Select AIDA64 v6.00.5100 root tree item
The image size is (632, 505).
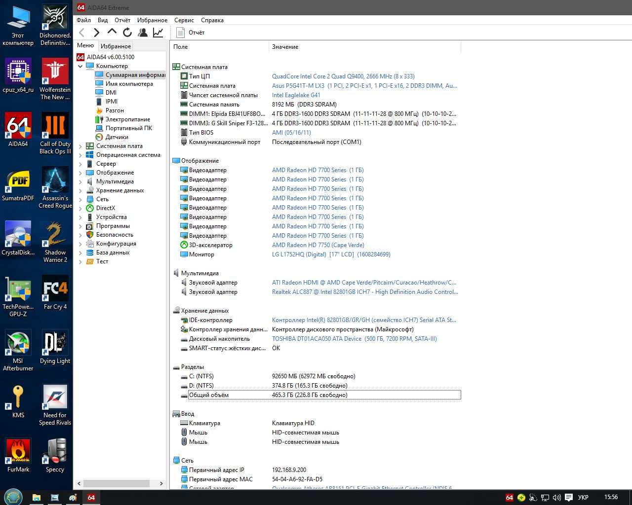coord(106,57)
